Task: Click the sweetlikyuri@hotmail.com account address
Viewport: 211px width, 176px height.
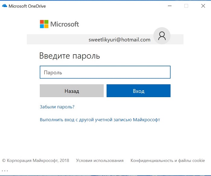Action: [x=119, y=40]
